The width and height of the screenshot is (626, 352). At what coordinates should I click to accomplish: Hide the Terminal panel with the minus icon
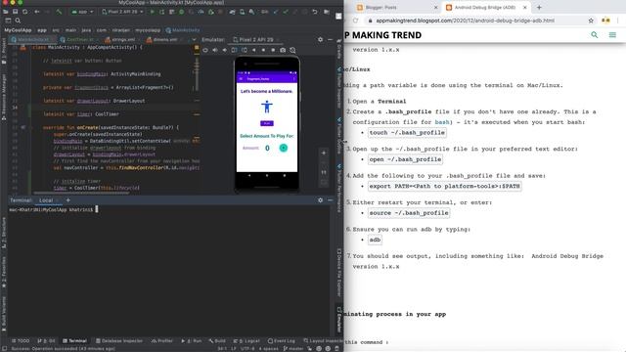[331, 199]
